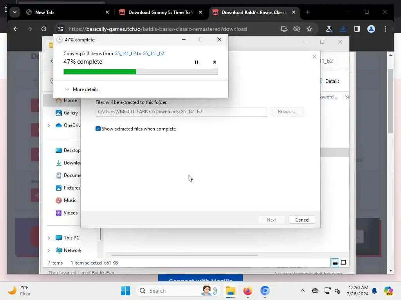The height and width of the screenshot is (300, 401).
Task: Select Home in Explorer sidebar
Action: pyautogui.click(x=66, y=100)
